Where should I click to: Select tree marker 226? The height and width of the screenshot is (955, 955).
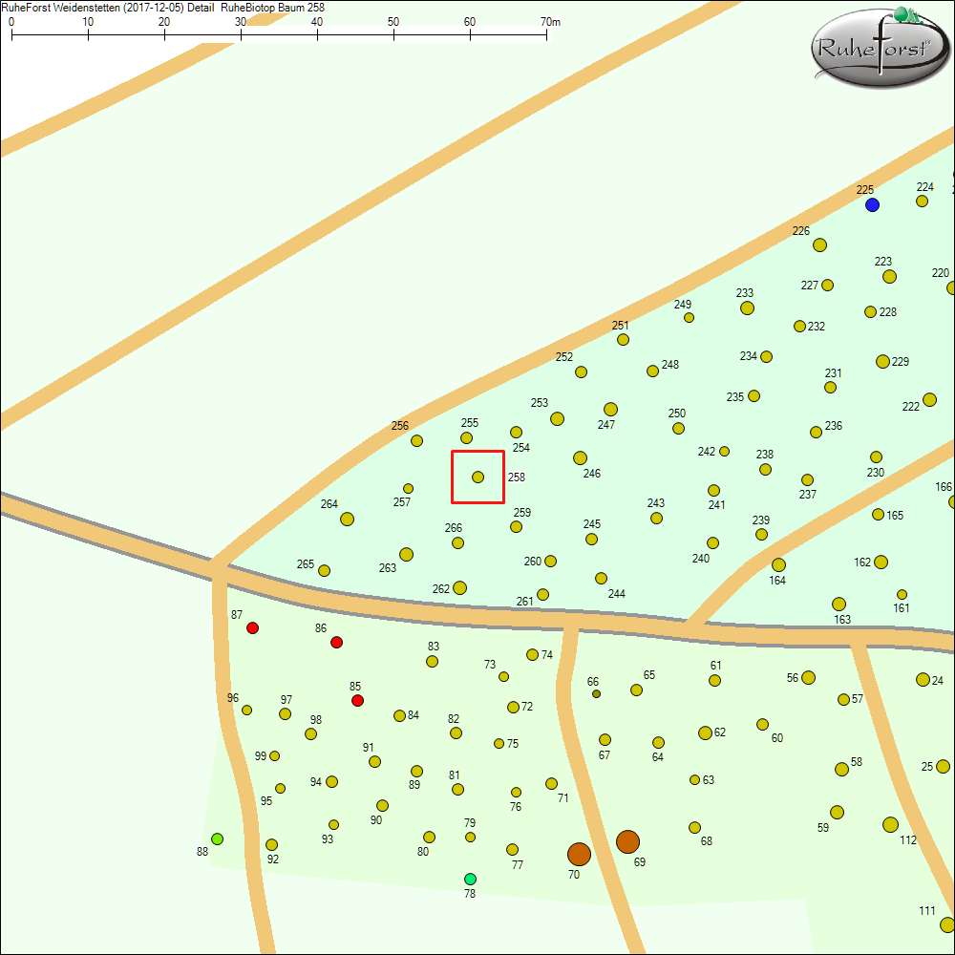(x=819, y=245)
